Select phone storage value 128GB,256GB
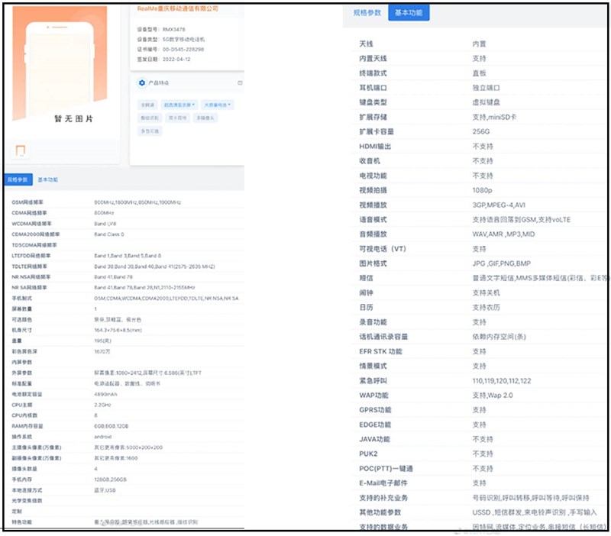The width and height of the screenshot is (611, 536). (x=110, y=479)
